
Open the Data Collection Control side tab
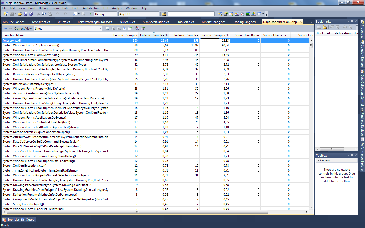362,88
